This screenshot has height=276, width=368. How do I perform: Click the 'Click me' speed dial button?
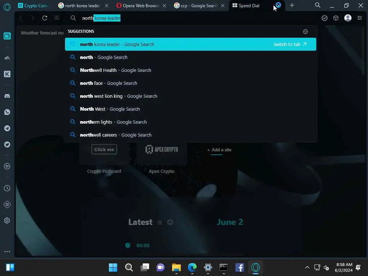click(x=104, y=149)
